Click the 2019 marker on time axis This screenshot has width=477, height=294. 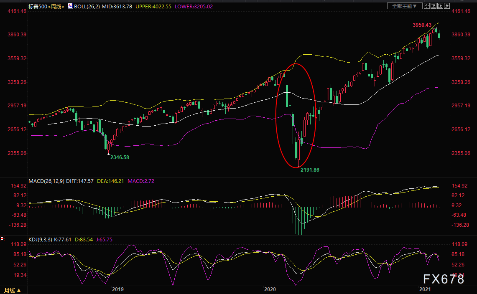(x=118, y=289)
